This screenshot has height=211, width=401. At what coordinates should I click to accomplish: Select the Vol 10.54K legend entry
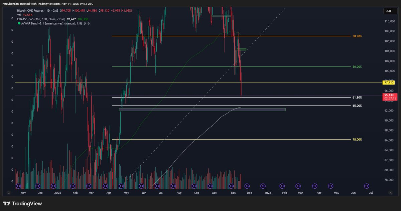25,15
